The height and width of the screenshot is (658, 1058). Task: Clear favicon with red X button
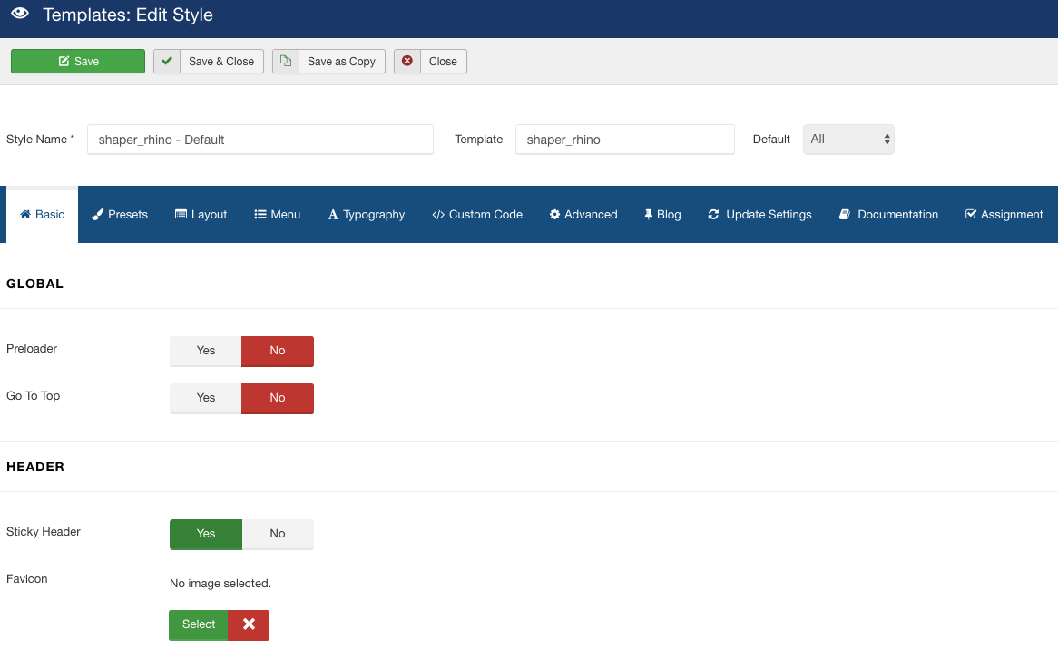(x=249, y=624)
